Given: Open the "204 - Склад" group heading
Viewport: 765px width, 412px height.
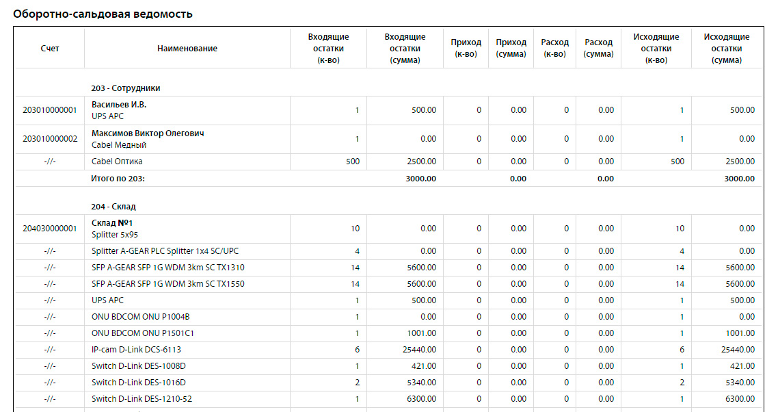Looking at the screenshot, I should click(113, 206).
